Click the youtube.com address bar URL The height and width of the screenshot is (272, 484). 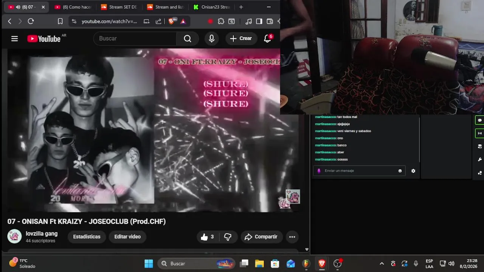(109, 22)
